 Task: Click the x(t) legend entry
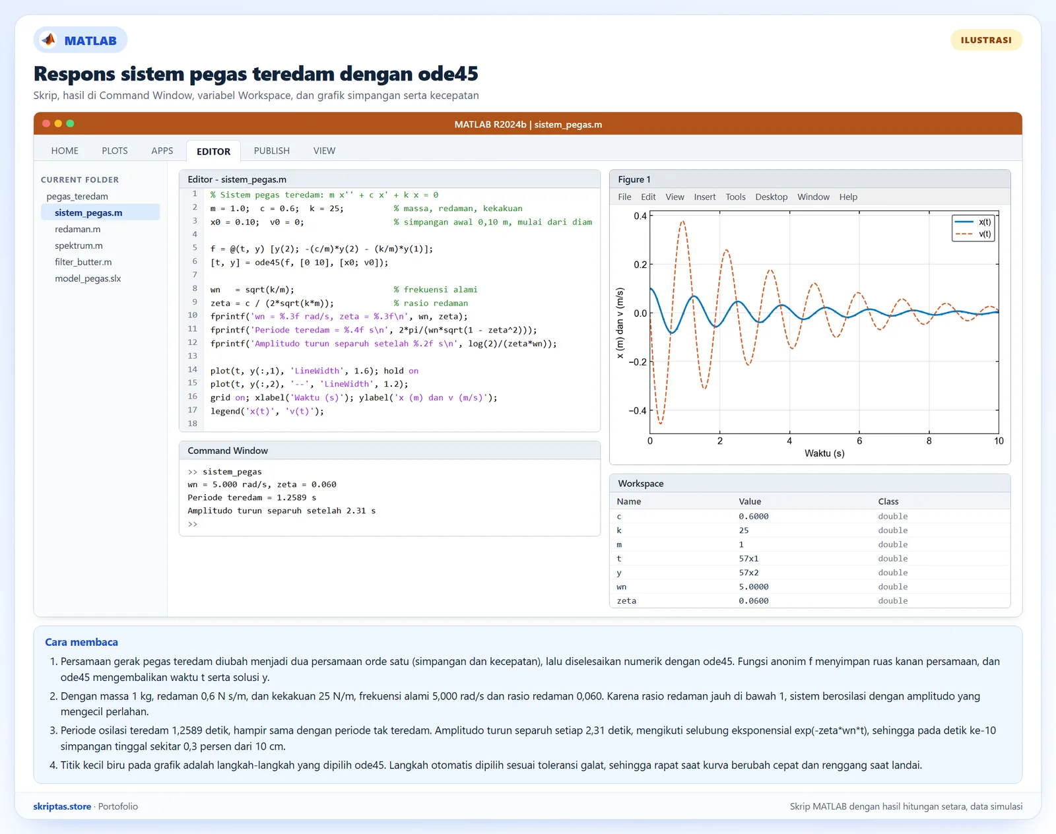(973, 222)
